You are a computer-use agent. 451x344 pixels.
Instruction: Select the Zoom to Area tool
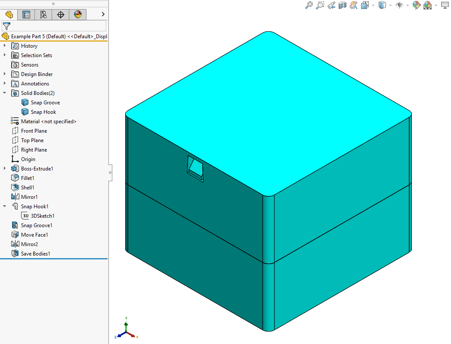pos(320,5)
